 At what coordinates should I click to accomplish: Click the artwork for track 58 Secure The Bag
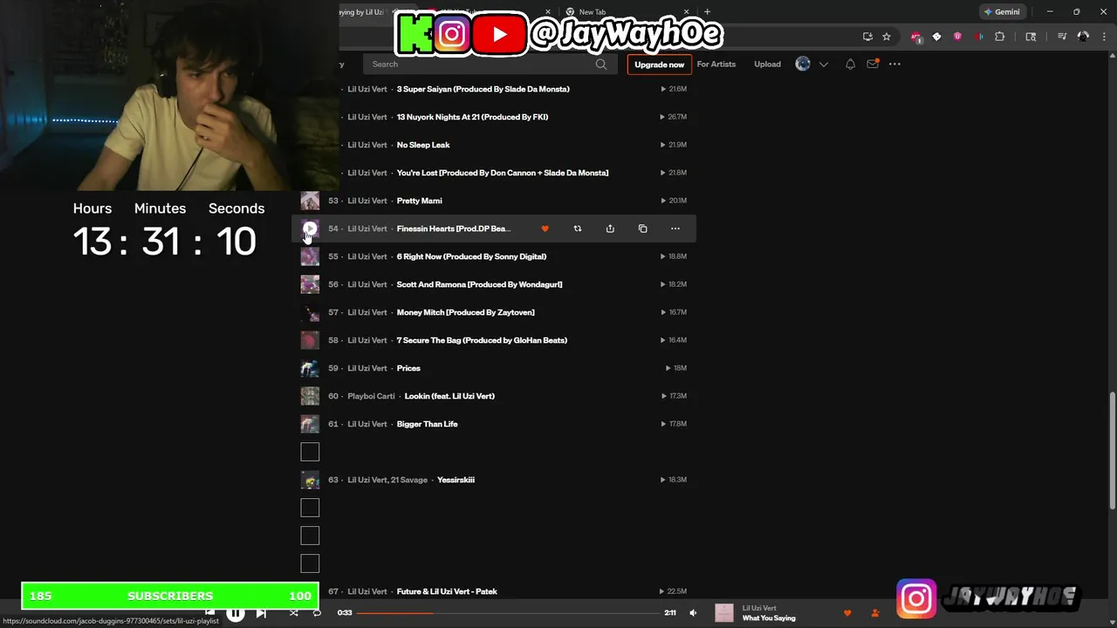coord(310,340)
